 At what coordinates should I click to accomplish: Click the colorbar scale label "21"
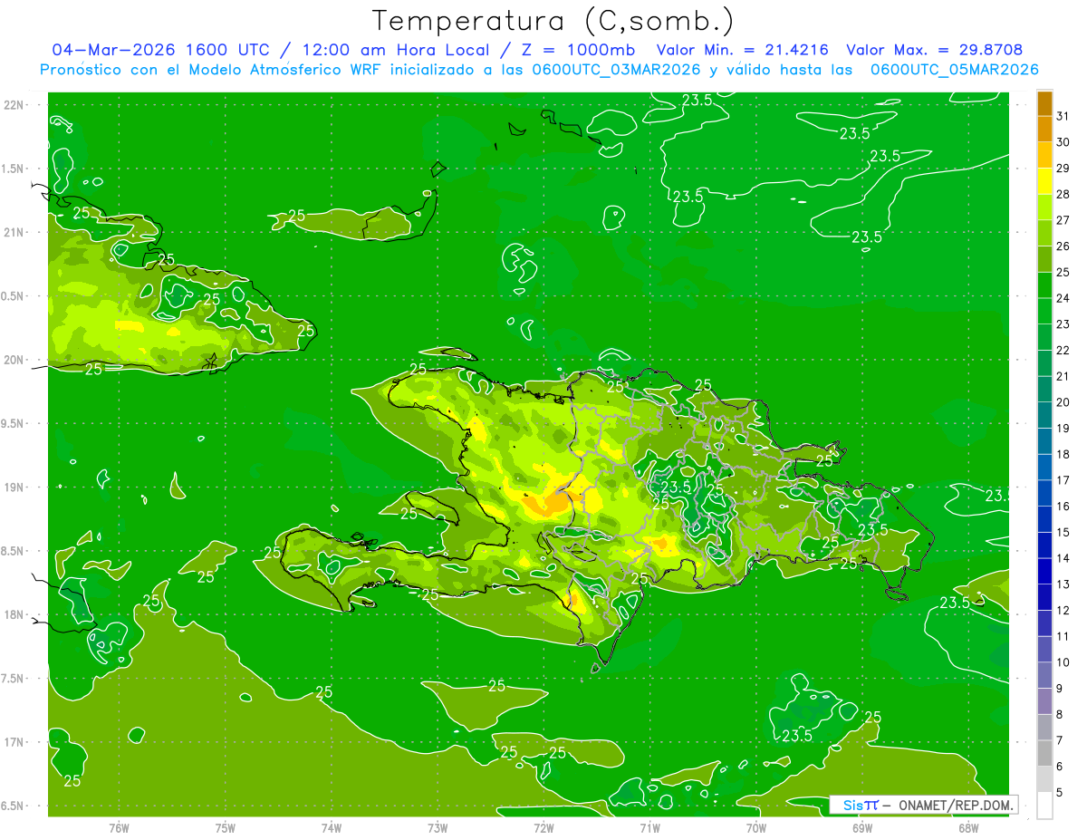(1063, 376)
